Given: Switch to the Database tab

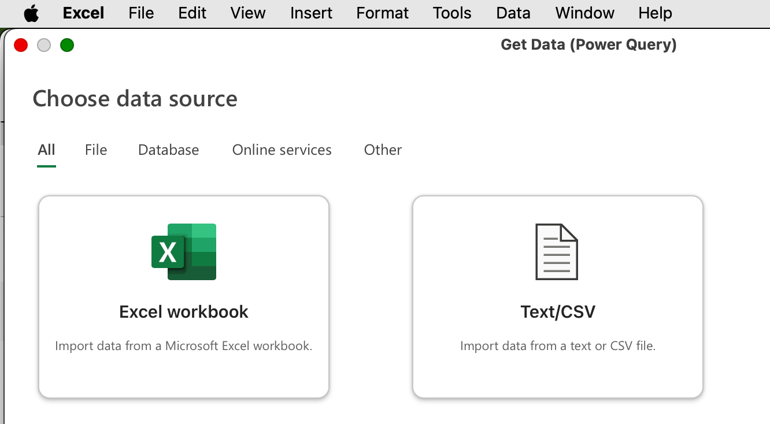Looking at the screenshot, I should (168, 150).
